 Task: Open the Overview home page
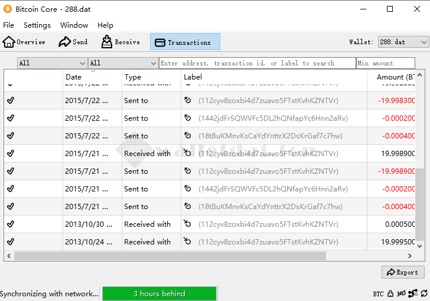pos(24,42)
